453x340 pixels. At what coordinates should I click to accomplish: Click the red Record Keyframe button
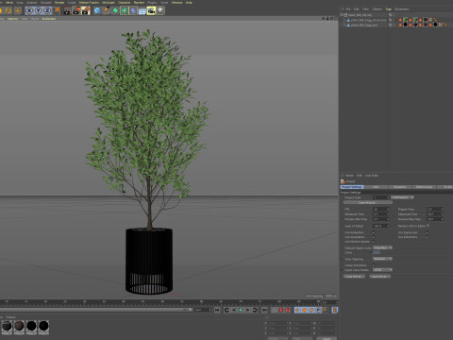[281, 310]
